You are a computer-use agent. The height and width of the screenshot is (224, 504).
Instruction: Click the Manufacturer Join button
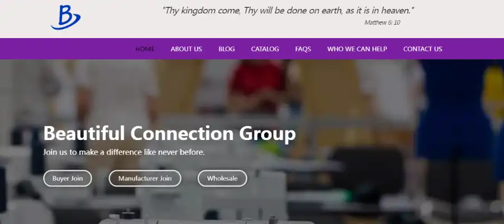point(145,179)
